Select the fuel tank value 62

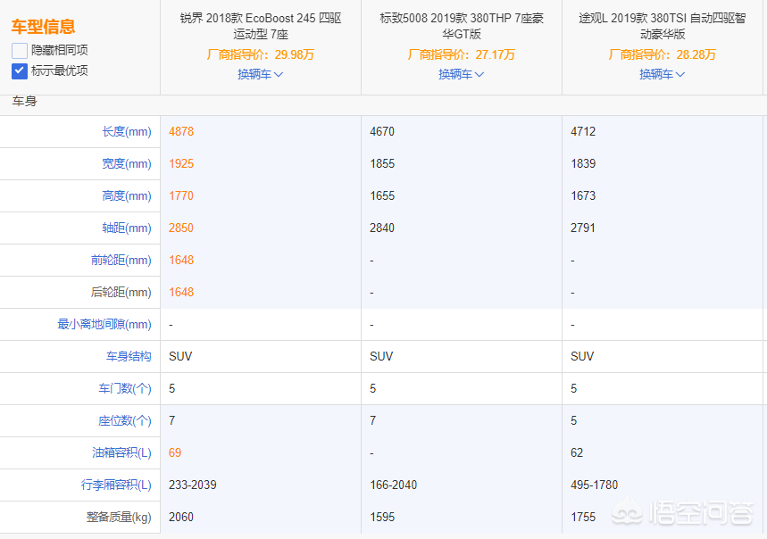point(577,453)
